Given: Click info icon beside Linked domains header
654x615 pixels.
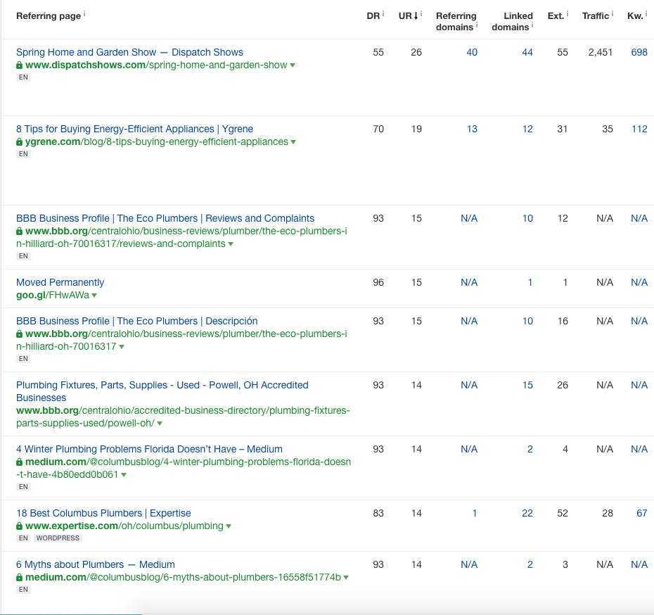Looking at the screenshot, I should (532, 25).
